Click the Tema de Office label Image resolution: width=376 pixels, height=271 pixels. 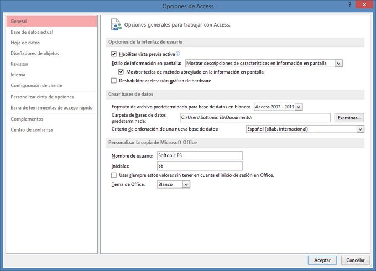128,184
